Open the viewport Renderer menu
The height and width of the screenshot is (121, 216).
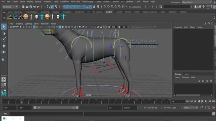(45, 24)
